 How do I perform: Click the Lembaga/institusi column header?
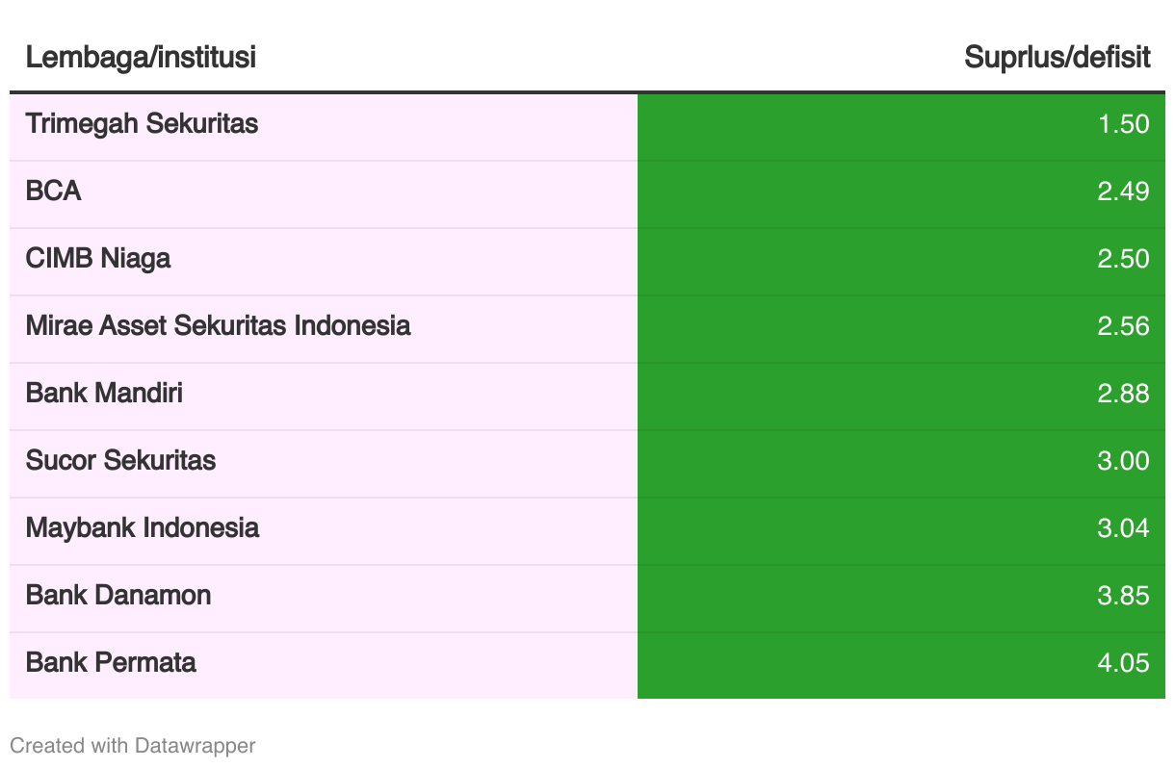tap(141, 58)
